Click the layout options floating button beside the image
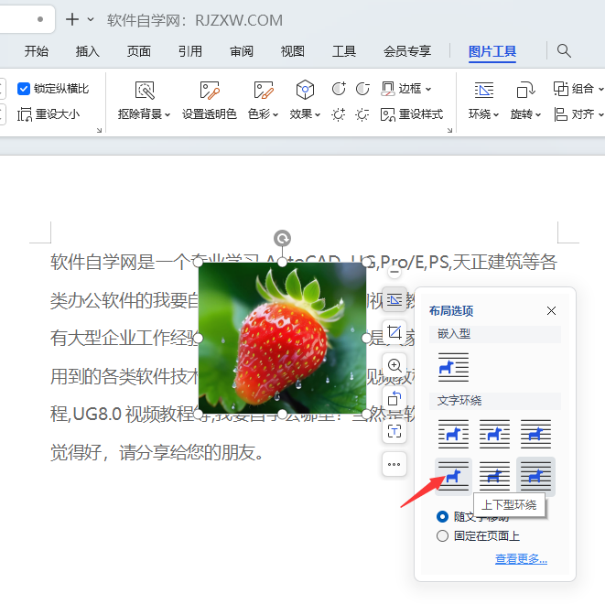This screenshot has height=615, width=605. pyautogui.click(x=394, y=299)
